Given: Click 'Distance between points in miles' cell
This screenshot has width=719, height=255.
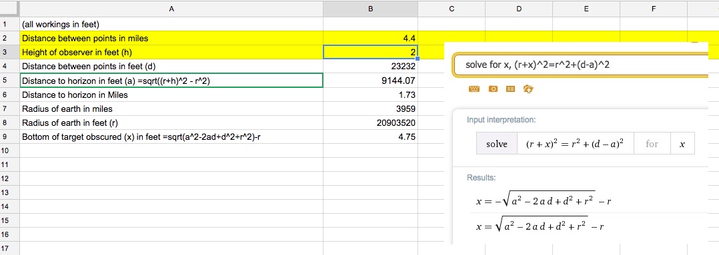Looking at the screenshot, I should [171, 38].
